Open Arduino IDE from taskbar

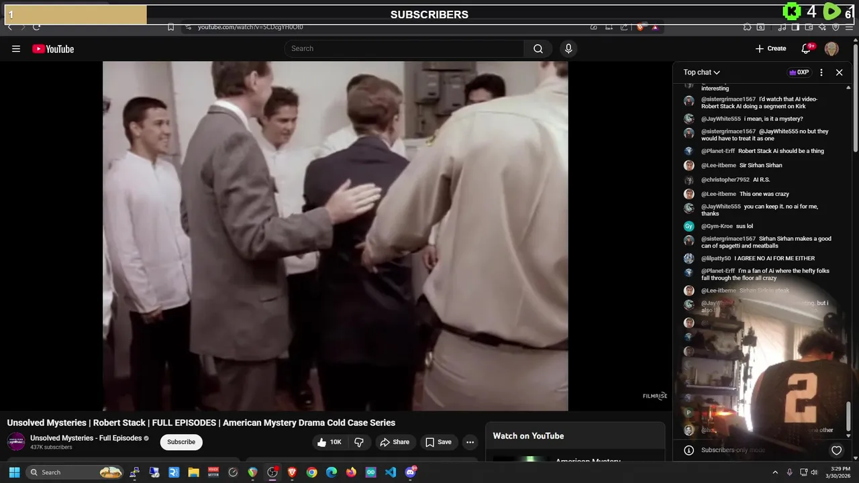(x=371, y=472)
